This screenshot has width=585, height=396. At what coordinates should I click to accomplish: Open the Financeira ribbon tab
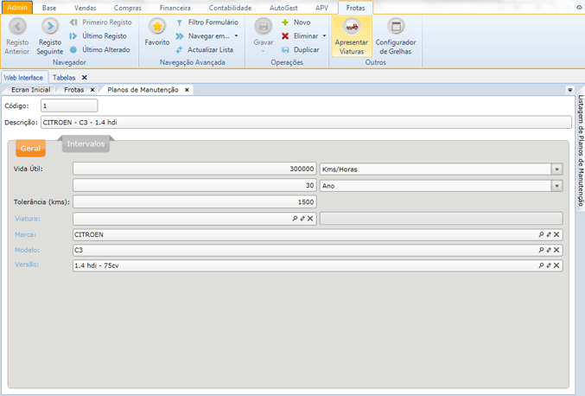175,7
